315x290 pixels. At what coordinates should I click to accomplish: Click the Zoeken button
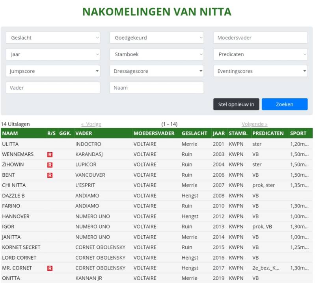[285, 104]
